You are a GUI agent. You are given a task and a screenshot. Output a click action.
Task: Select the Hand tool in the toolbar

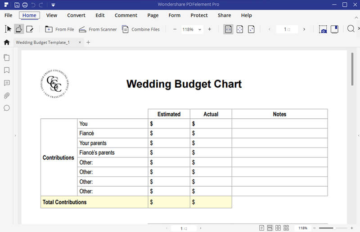click(19, 29)
